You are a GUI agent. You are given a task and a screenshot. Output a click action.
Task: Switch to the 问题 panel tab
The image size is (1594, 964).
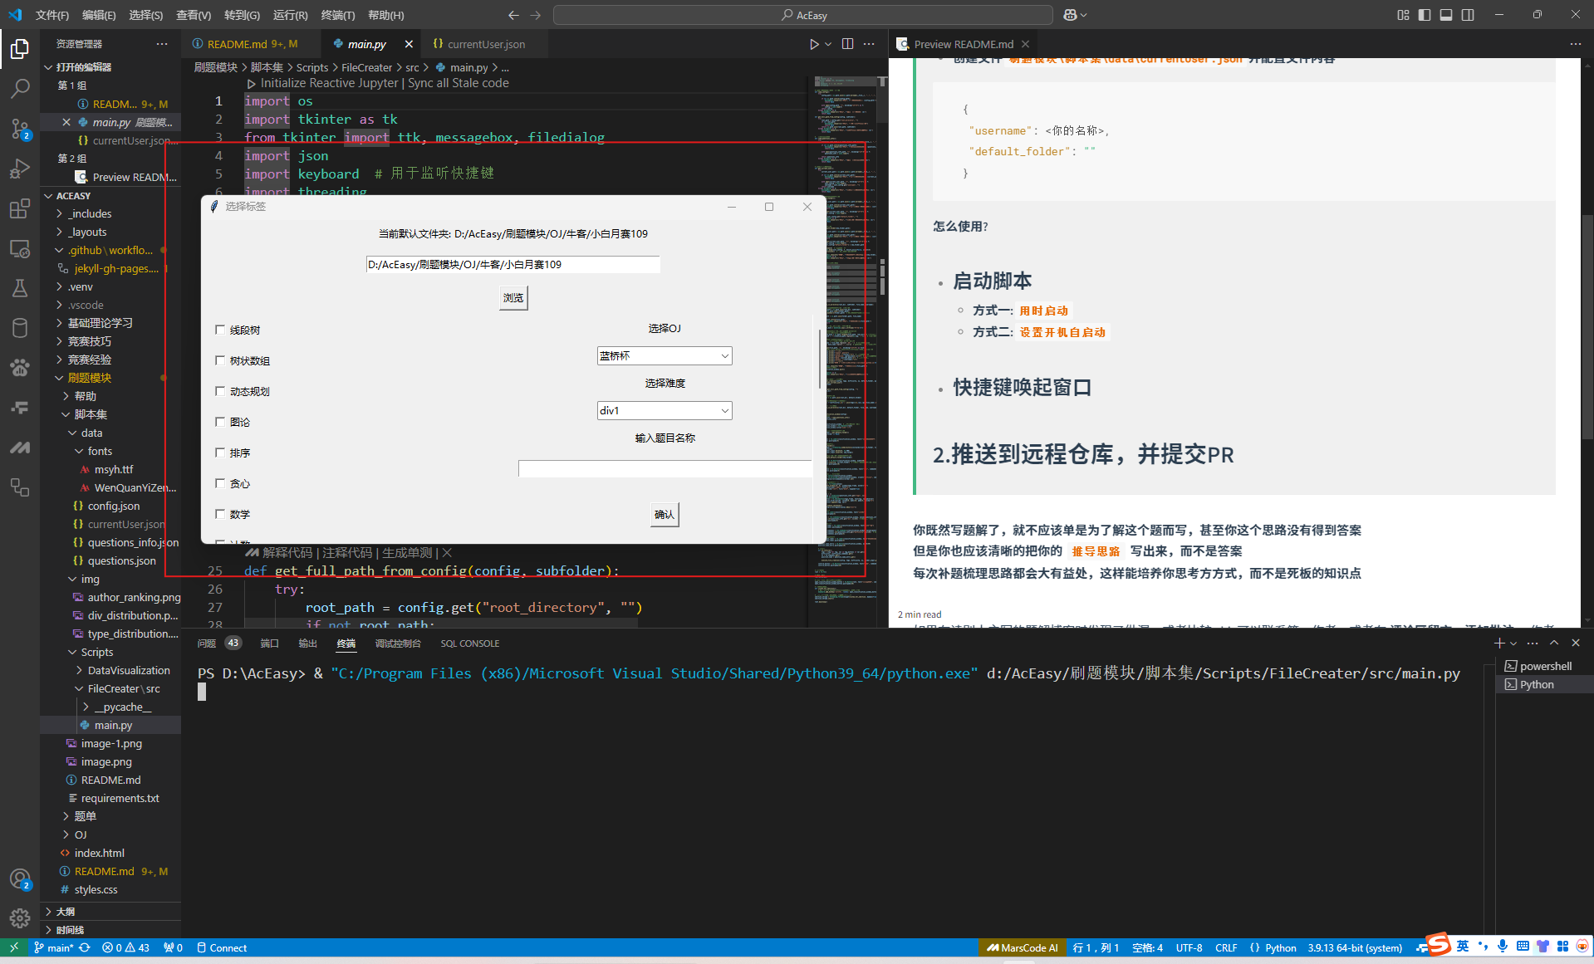pos(207,643)
